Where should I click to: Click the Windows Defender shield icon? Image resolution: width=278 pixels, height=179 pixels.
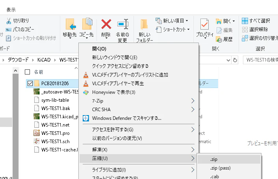point(86,118)
